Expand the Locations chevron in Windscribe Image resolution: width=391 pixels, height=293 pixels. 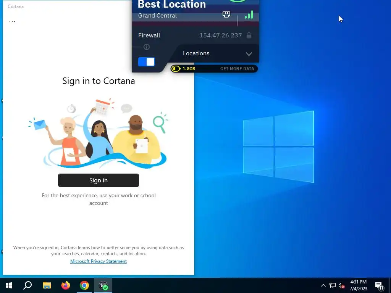(249, 54)
